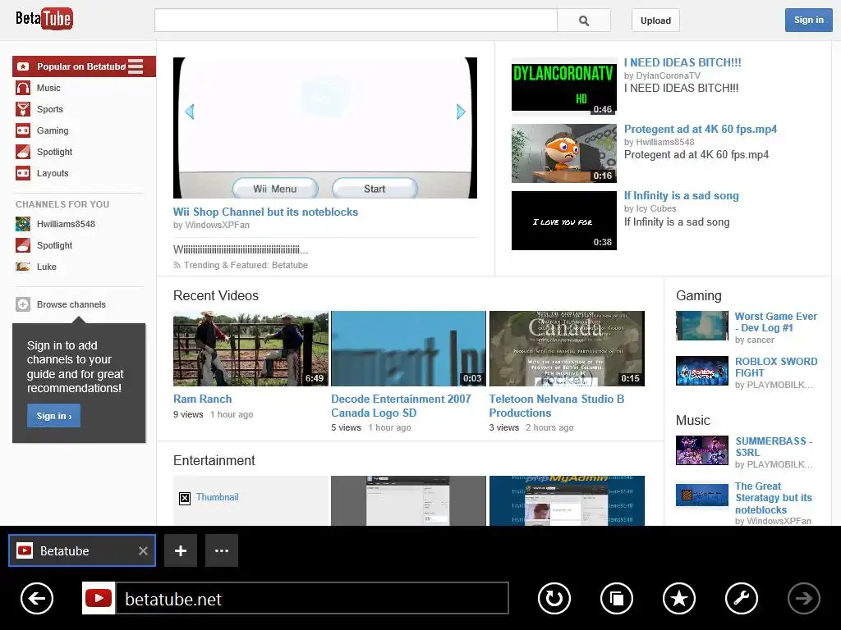Click the Browse channels plus icon
841x630 pixels.
23,304
